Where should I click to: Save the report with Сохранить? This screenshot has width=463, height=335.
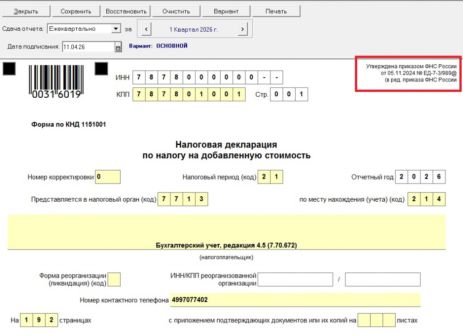click(76, 11)
